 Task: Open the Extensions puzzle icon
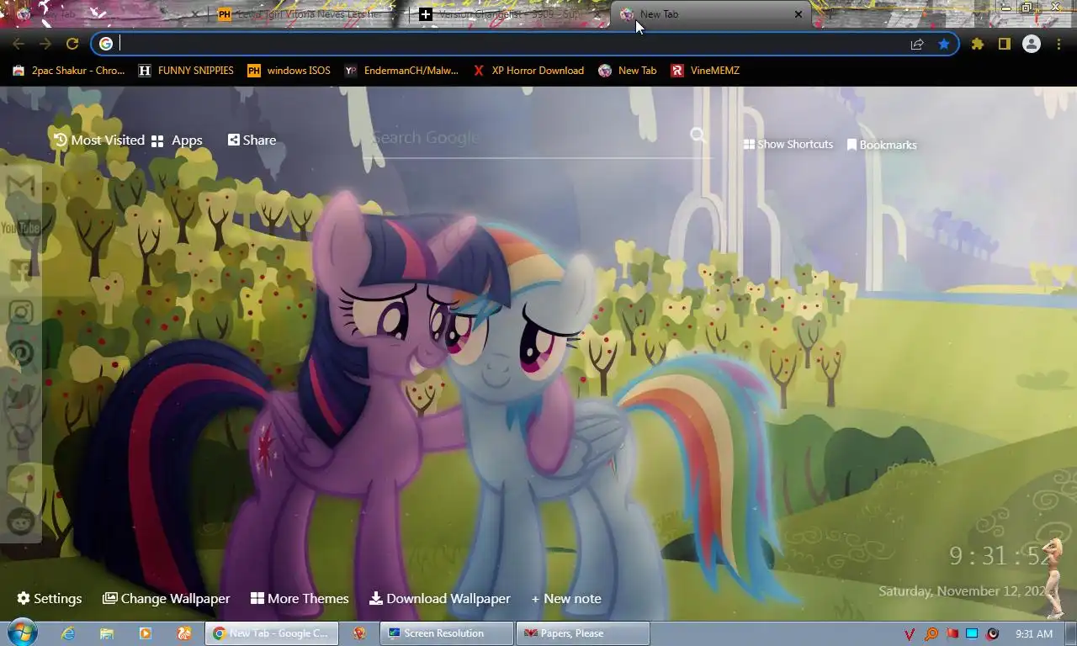978,44
